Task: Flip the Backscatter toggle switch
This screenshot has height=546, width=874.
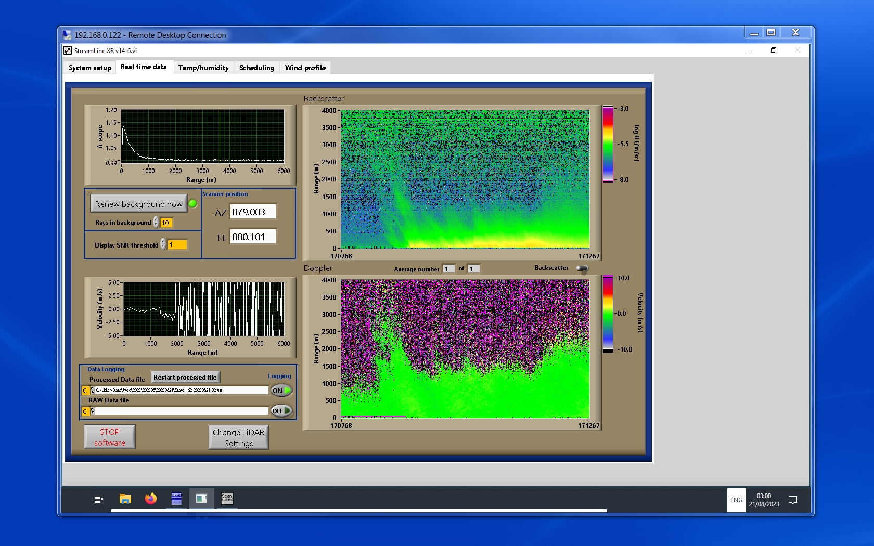Action: 582,268
